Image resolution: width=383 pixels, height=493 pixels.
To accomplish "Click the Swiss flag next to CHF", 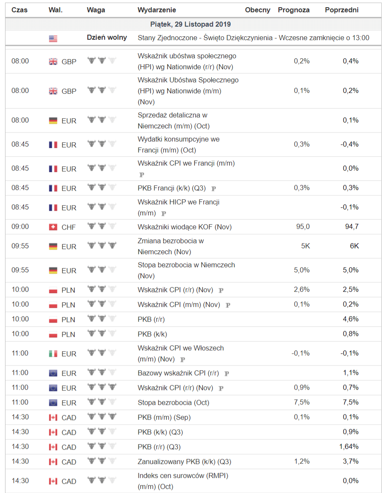I will coord(53,227).
